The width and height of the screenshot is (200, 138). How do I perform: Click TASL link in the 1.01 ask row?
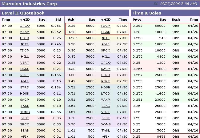coord(106,131)
